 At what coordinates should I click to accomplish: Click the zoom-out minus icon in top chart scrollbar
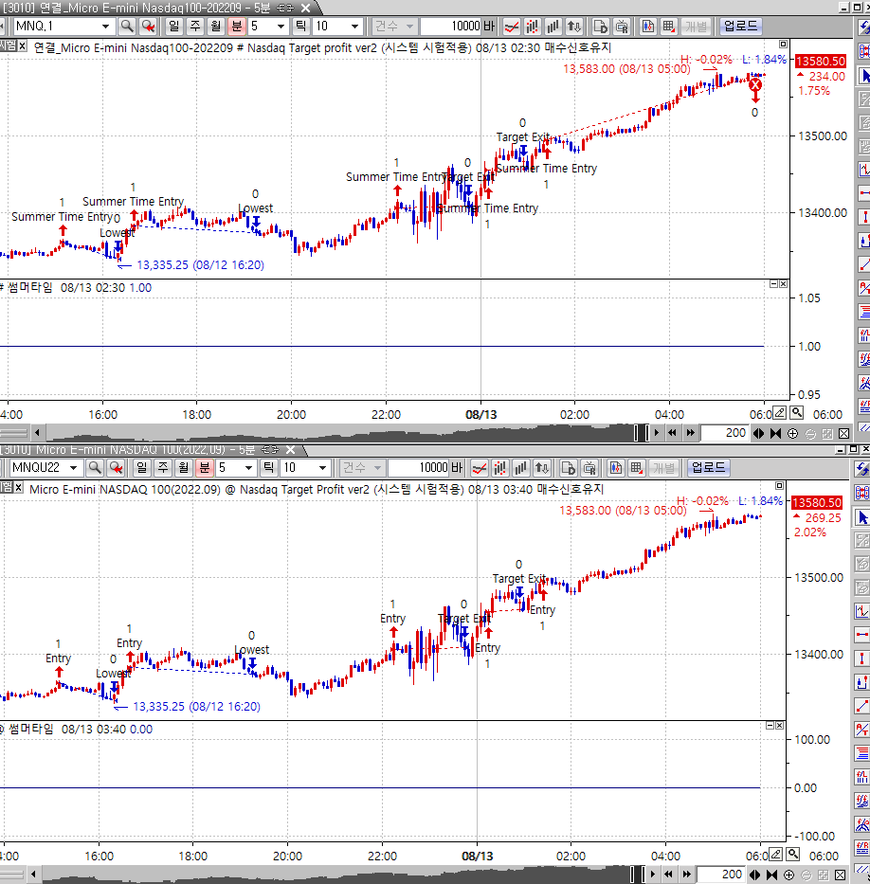810,434
